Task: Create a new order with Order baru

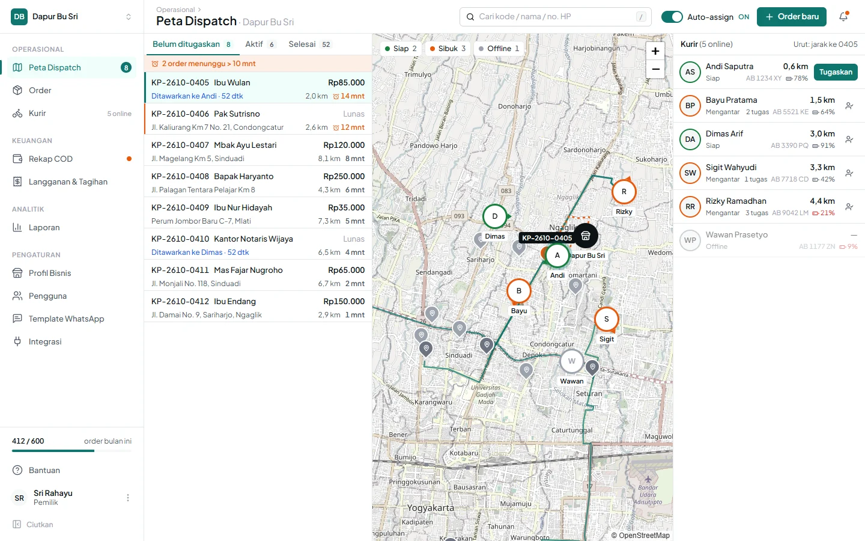Action: (792, 17)
